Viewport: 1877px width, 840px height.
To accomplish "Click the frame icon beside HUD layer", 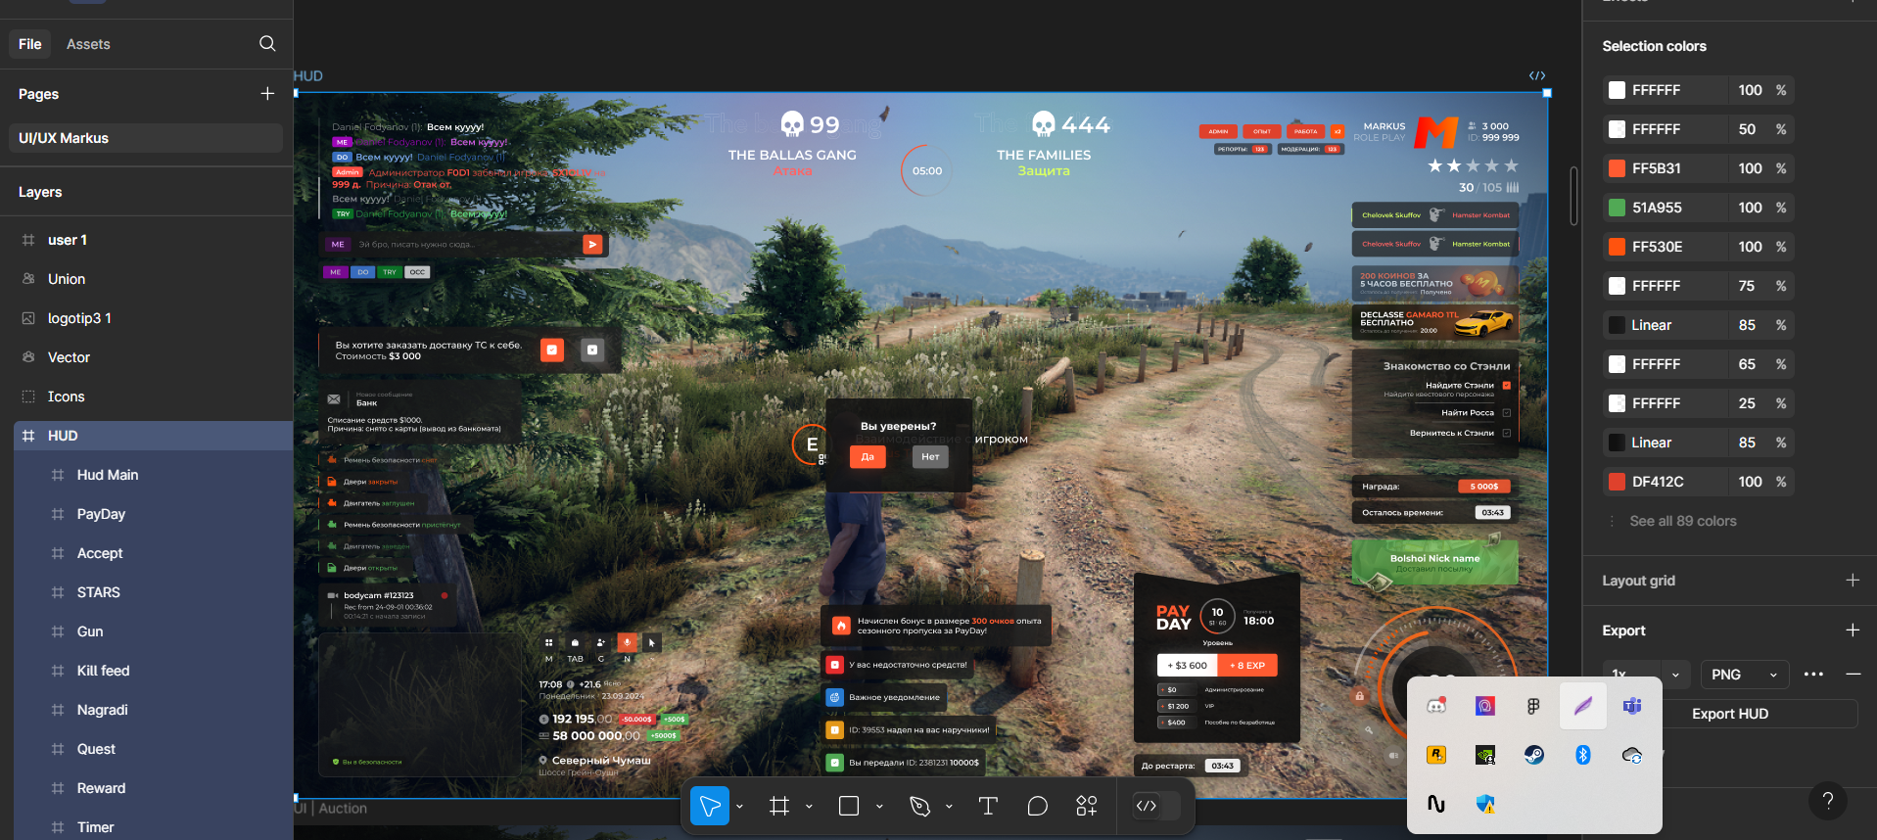I will tap(28, 436).
